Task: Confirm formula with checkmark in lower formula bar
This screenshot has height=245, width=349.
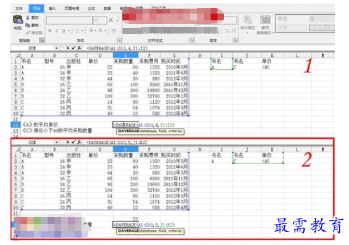Action: (74, 142)
